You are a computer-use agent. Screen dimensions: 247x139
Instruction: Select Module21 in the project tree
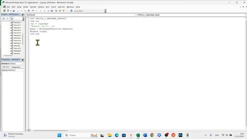pos(17,51)
